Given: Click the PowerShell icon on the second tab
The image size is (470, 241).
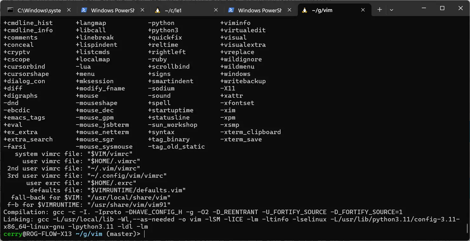Looking at the screenshot, I should (84, 10).
